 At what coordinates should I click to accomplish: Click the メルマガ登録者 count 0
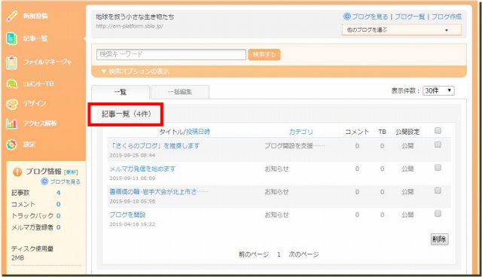click(59, 227)
